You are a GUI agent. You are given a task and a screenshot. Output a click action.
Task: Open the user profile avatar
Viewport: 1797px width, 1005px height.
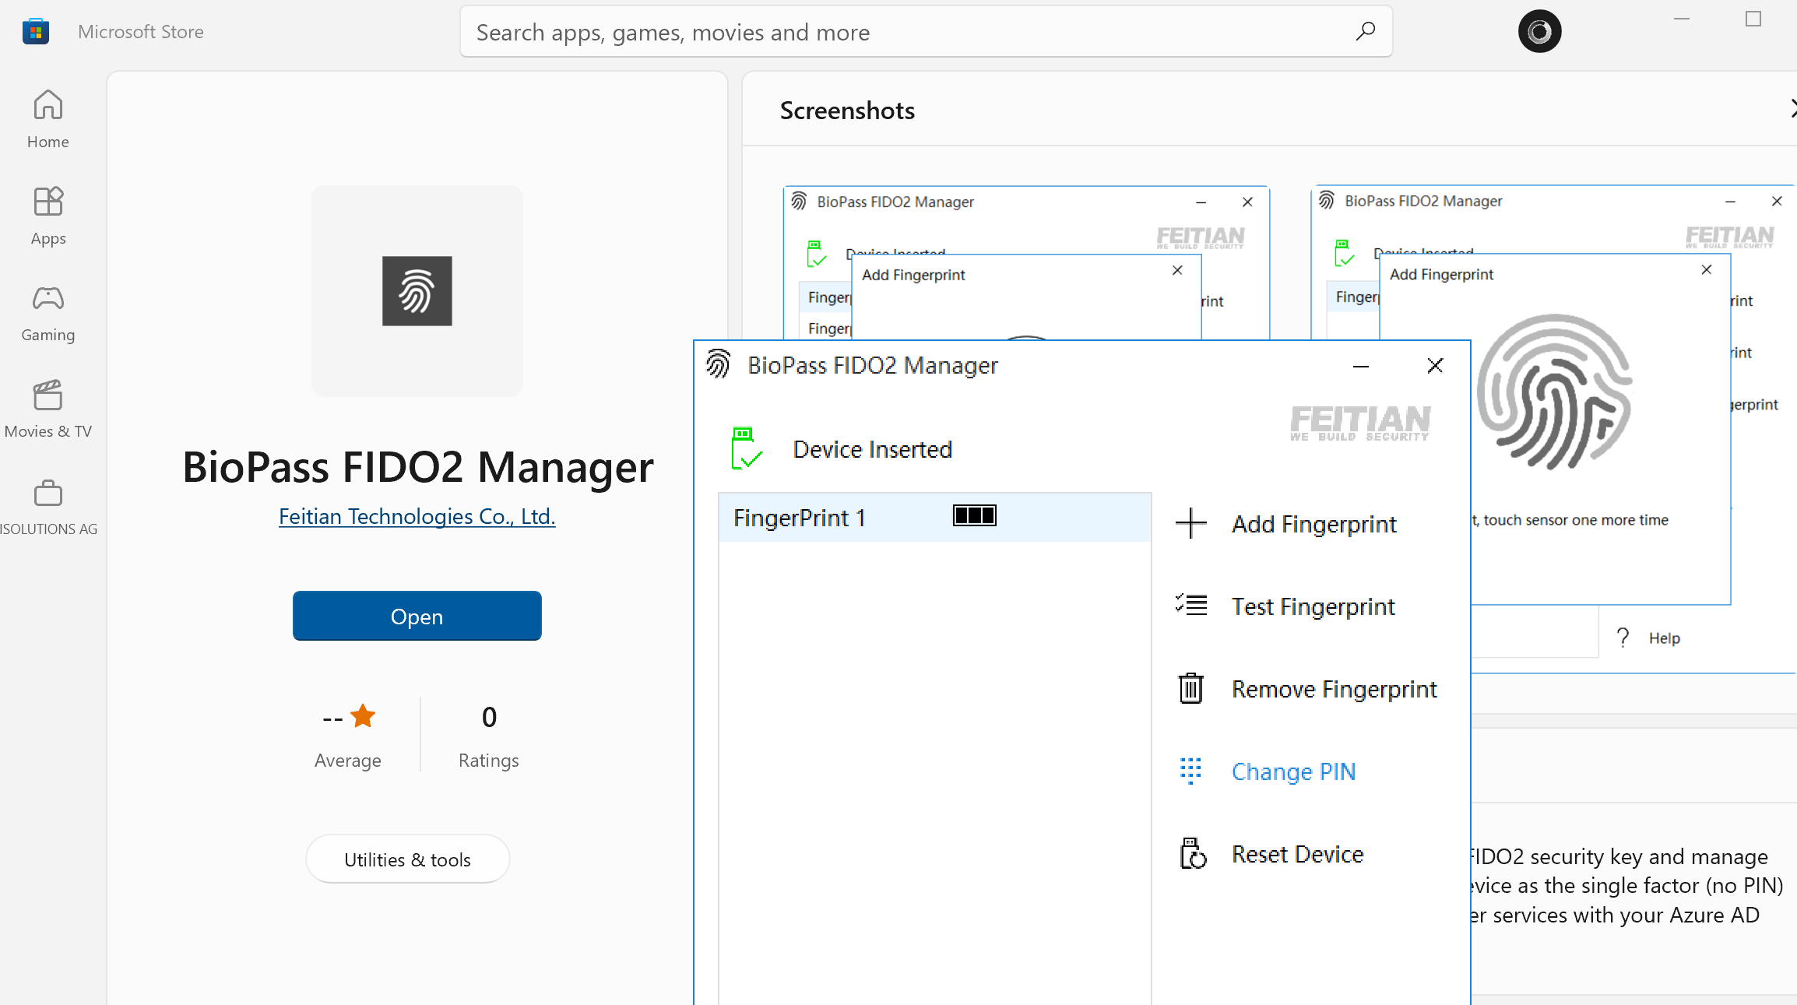1539,32
